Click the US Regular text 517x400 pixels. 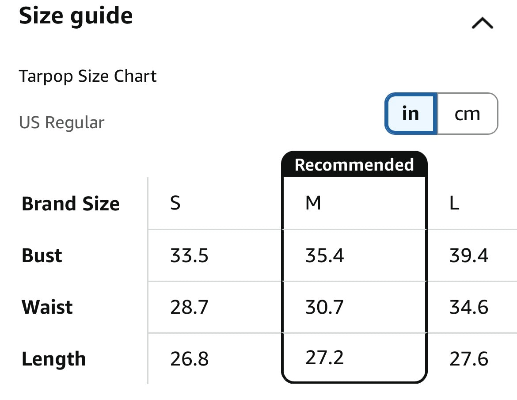click(x=62, y=122)
